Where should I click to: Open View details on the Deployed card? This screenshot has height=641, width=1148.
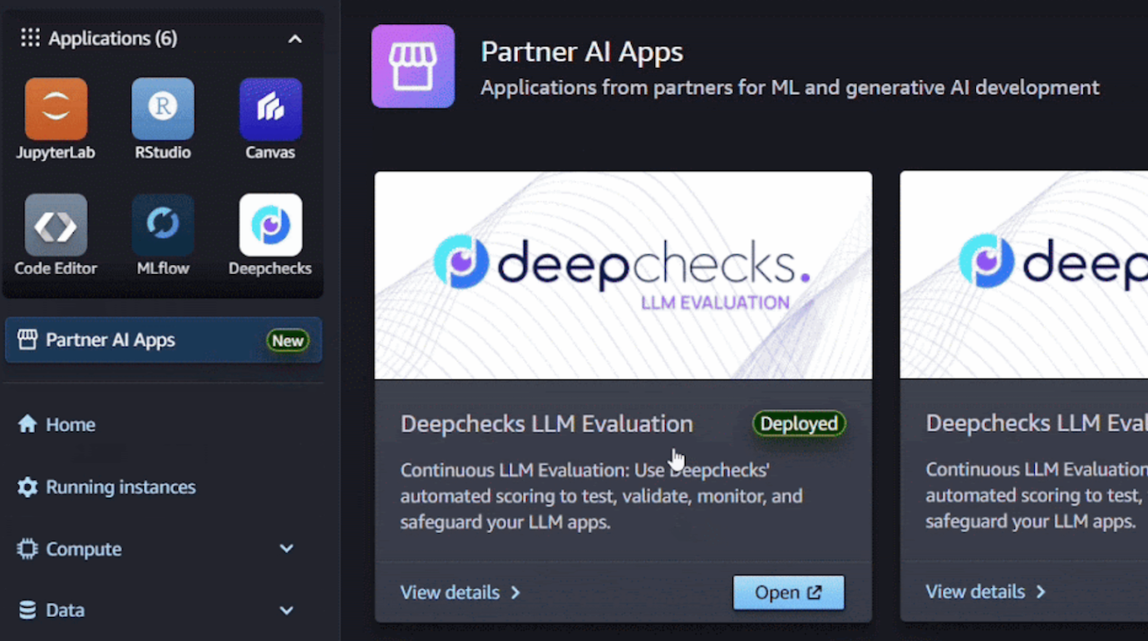[461, 592]
